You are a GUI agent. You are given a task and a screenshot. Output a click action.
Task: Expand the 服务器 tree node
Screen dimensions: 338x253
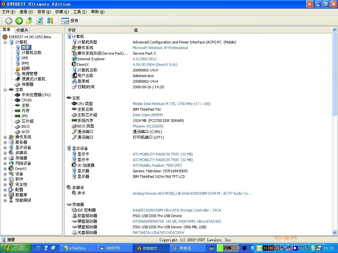(5, 142)
